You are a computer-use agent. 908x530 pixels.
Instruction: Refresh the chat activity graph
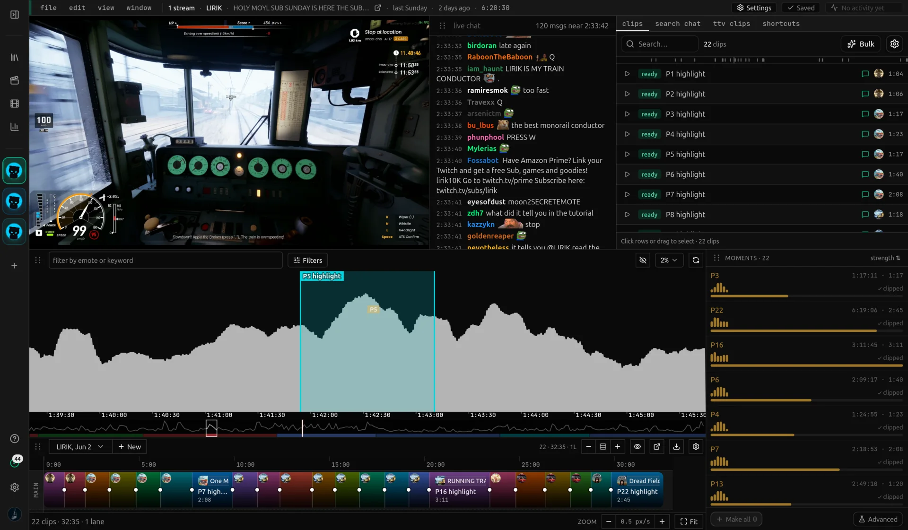(x=696, y=261)
